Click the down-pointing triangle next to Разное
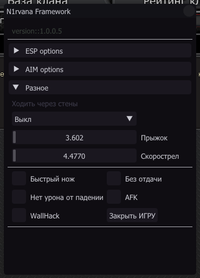The image size is (200, 278). pos(16,87)
